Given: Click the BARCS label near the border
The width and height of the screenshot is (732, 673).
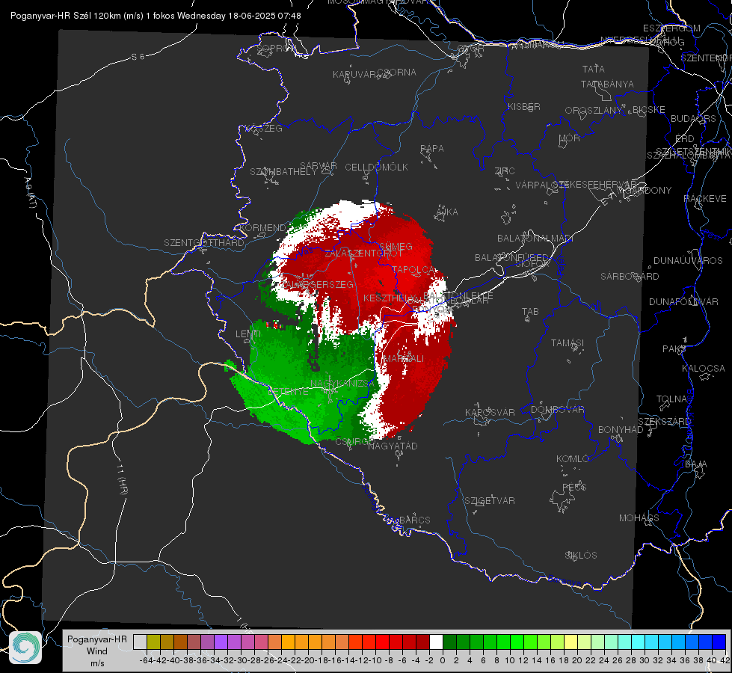Looking at the screenshot, I should [x=414, y=520].
